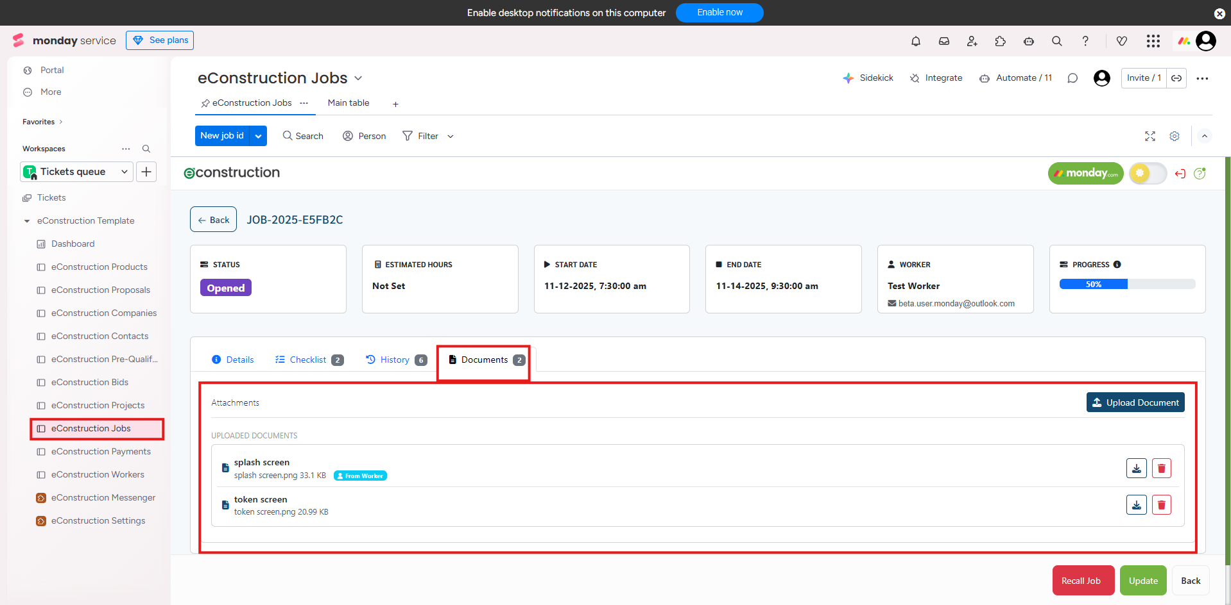Switch to the Checklist tab

tap(309, 360)
